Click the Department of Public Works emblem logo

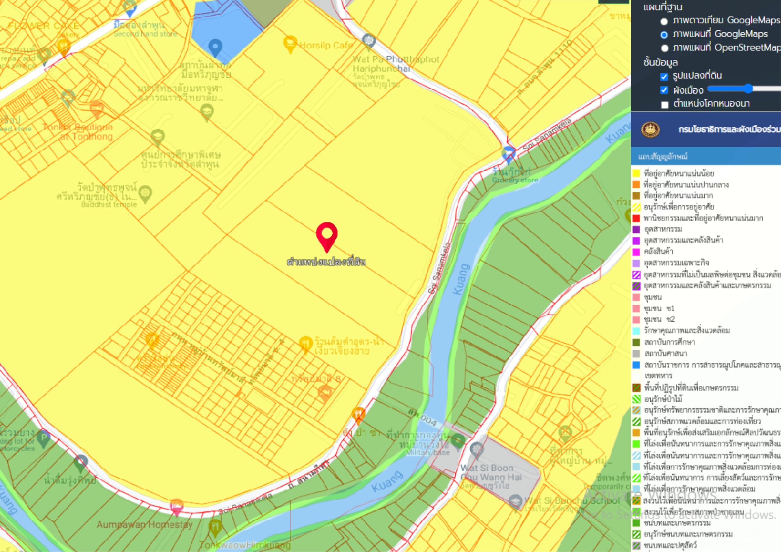click(650, 129)
